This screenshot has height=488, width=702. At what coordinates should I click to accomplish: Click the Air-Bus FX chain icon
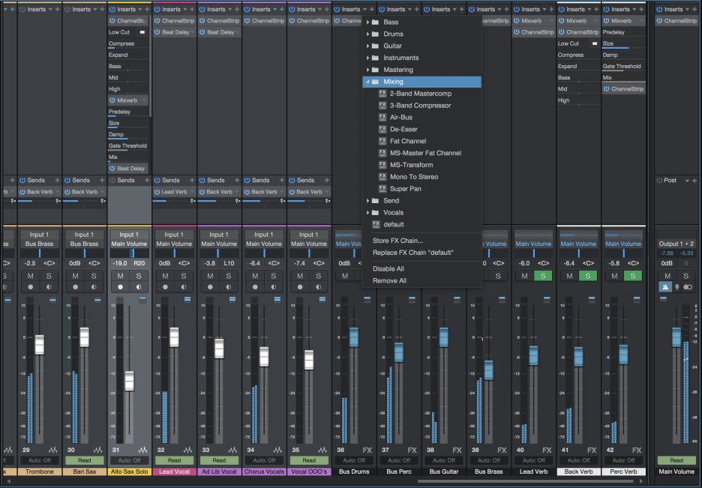[x=382, y=117]
